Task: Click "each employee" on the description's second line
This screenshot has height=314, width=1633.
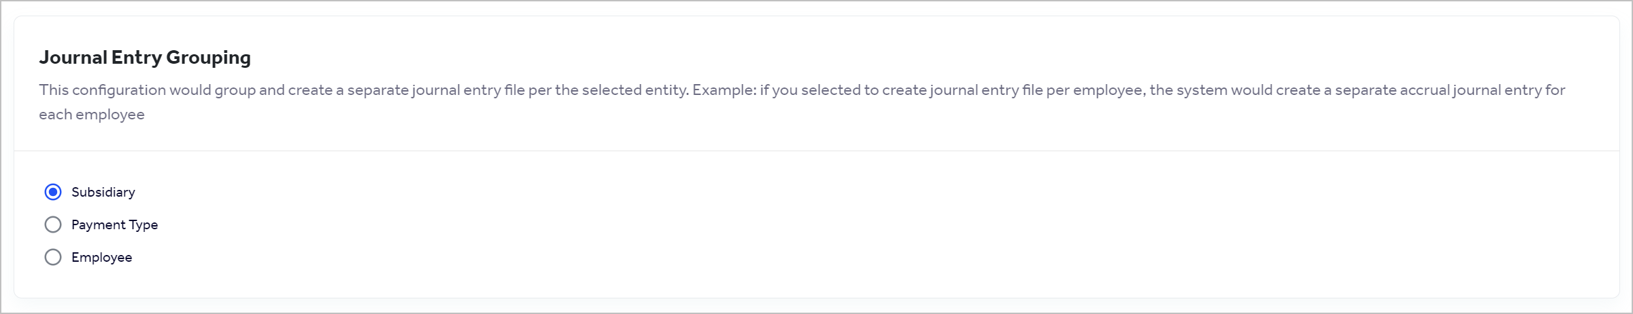Action: (92, 114)
